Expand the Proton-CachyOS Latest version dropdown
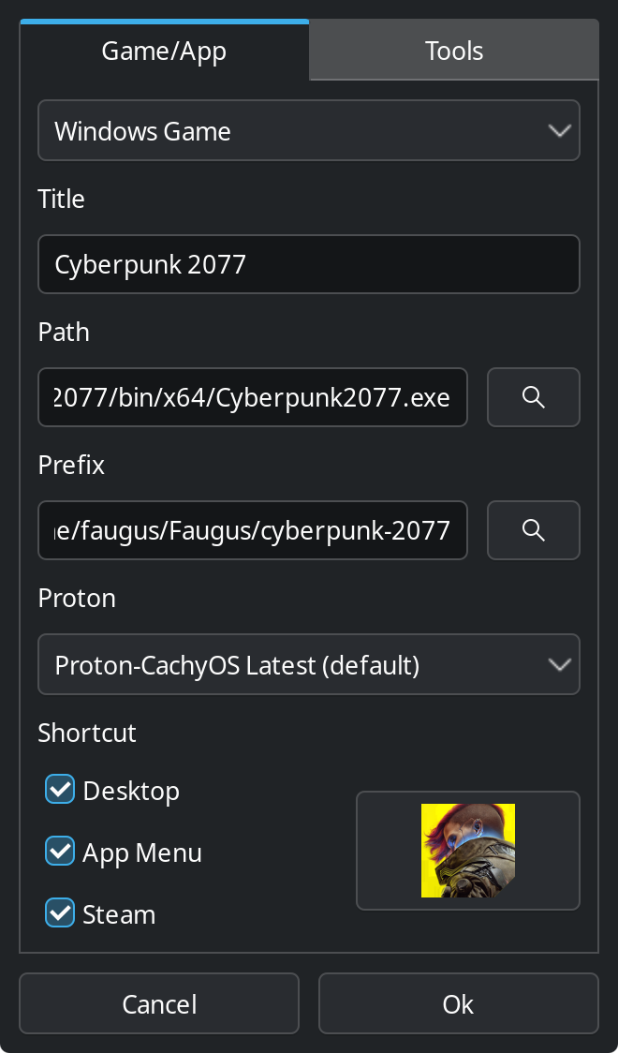The image size is (618, 1053). tap(309, 664)
